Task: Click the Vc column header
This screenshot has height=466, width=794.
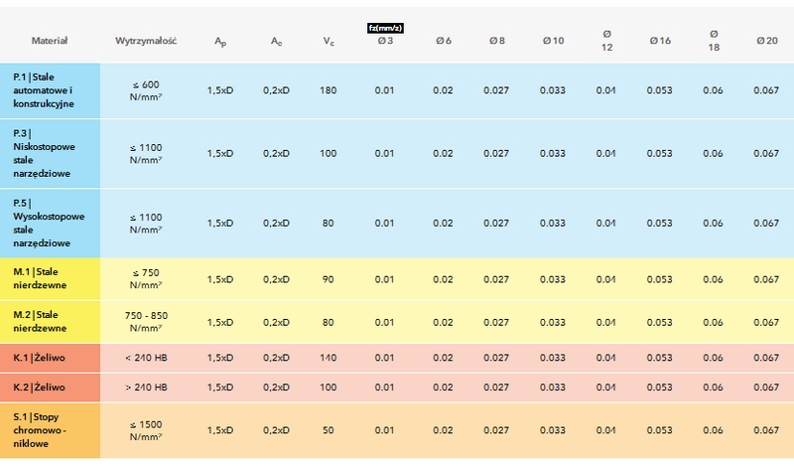Action: [x=329, y=42]
